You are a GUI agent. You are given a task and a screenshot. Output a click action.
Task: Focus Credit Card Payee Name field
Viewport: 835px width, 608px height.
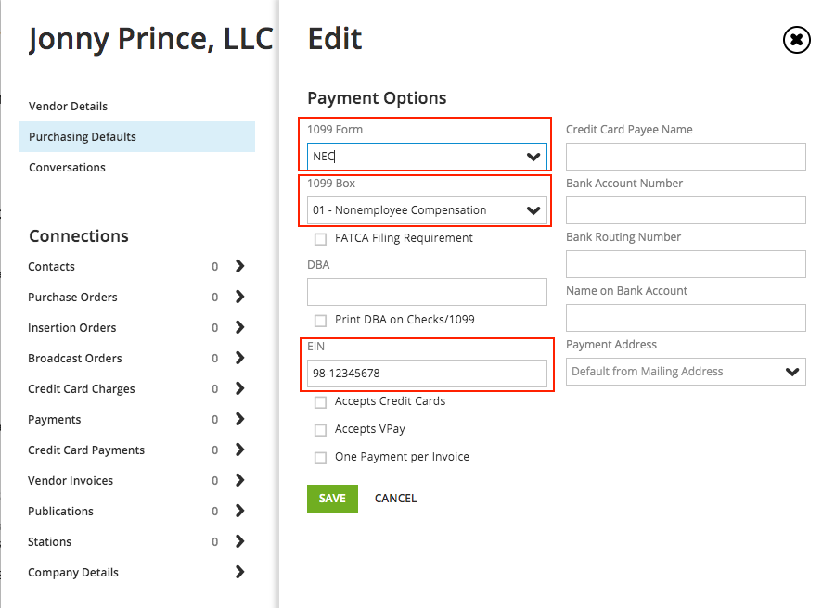[686, 157]
